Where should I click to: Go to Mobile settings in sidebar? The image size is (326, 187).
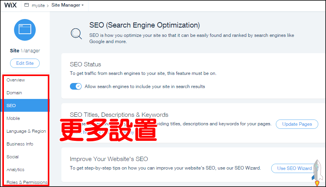tap(13, 118)
